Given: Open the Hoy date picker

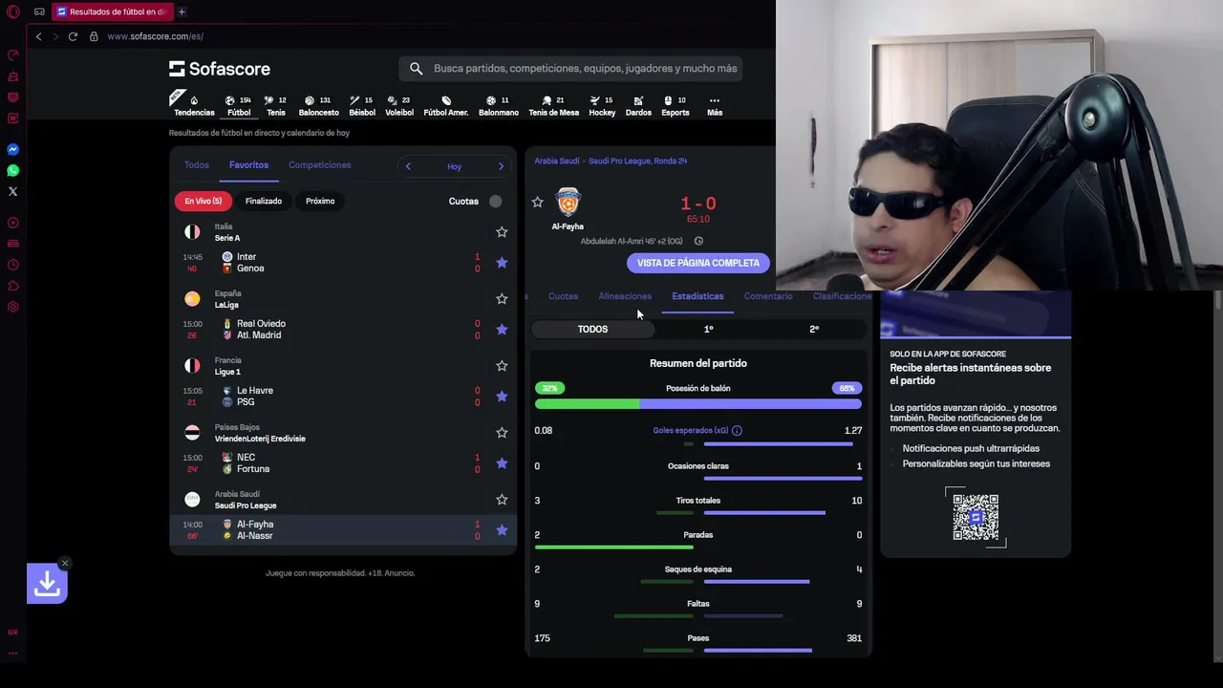Looking at the screenshot, I should click(x=454, y=166).
